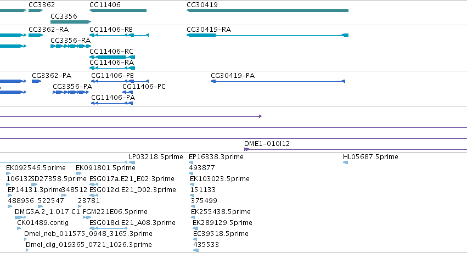The width and height of the screenshot is (467, 253).
Task: Select the CG3362-PA protein arrow
Action: 36,81
